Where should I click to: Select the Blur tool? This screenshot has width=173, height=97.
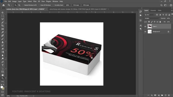(2, 55)
